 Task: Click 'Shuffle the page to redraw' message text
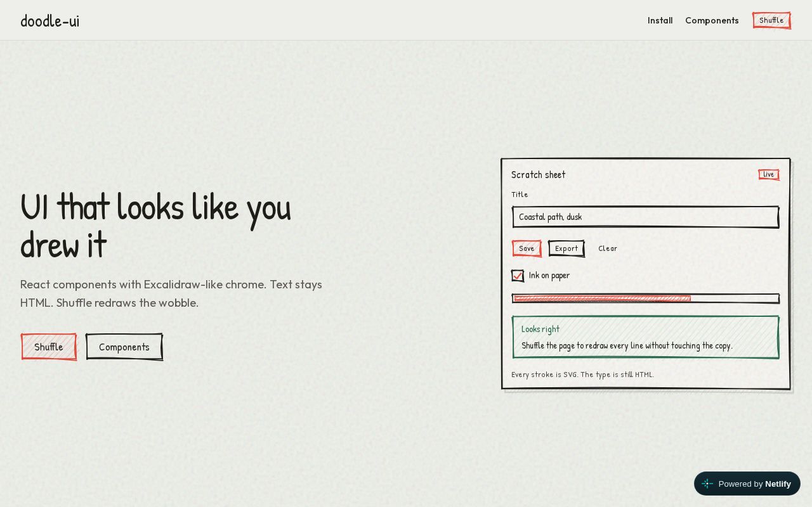click(627, 345)
